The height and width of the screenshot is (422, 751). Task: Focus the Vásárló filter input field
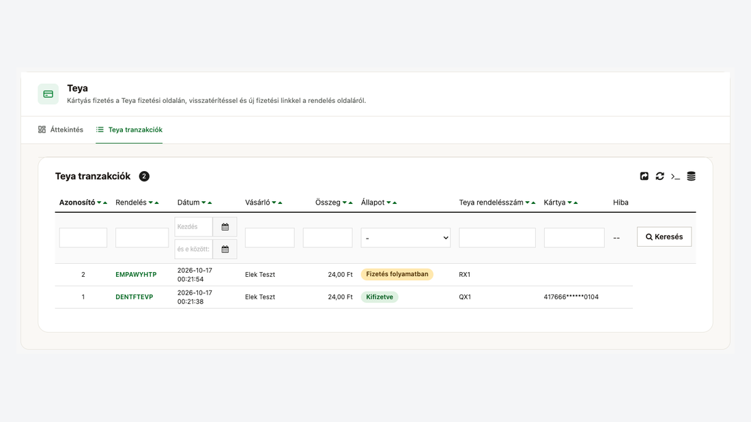coord(270,238)
